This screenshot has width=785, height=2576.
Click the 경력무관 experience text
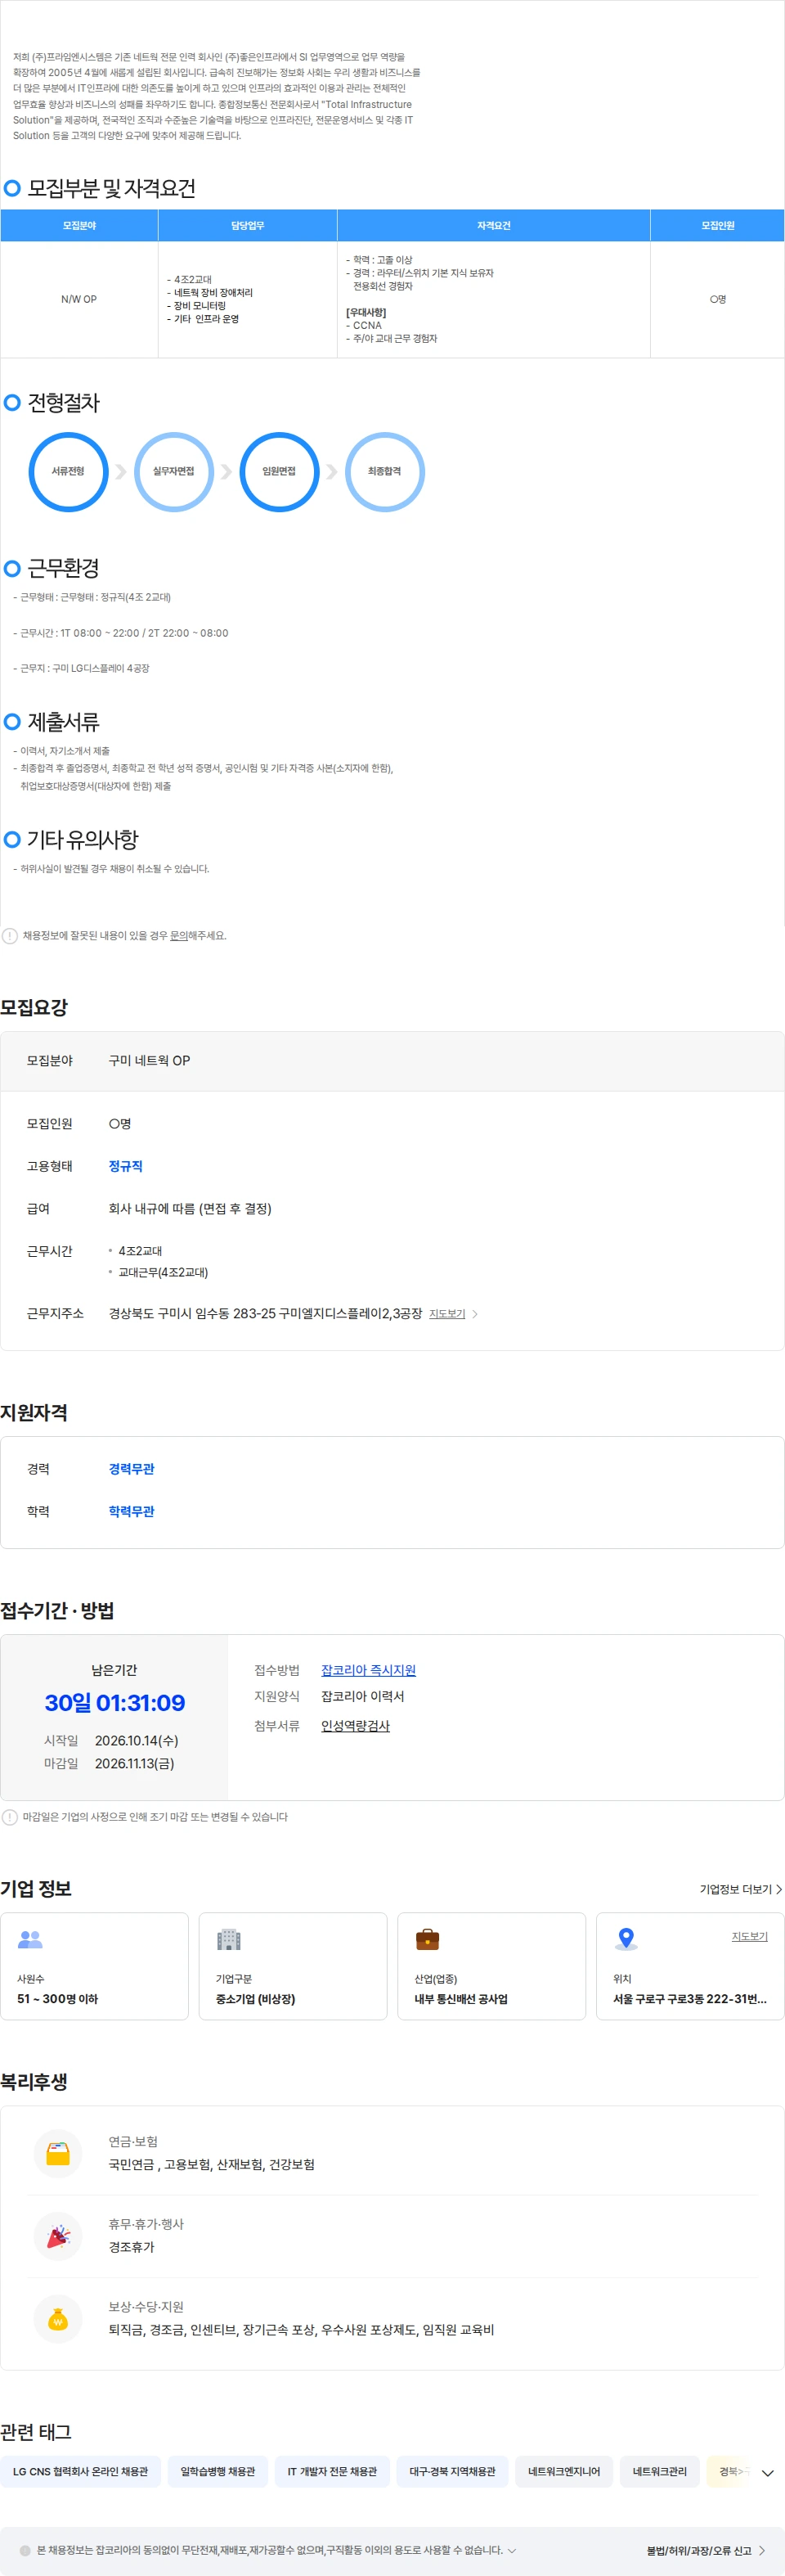click(132, 1469)
